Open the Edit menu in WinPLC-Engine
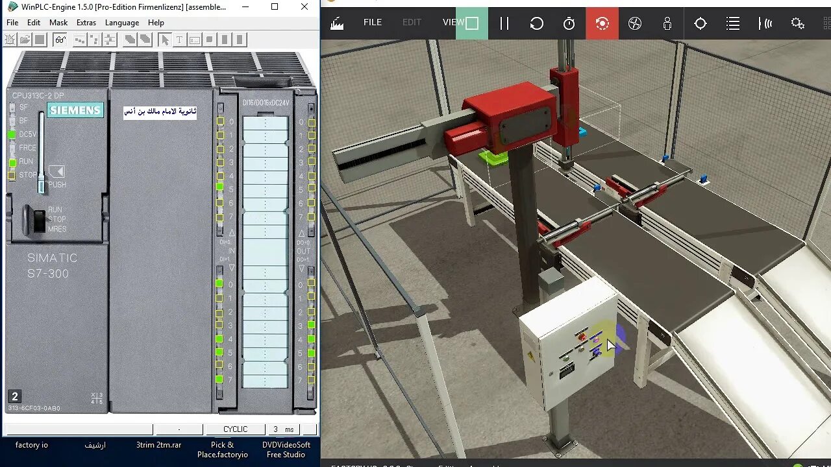Viewport: 831px width, 467px height. click(x=34, y=22)
